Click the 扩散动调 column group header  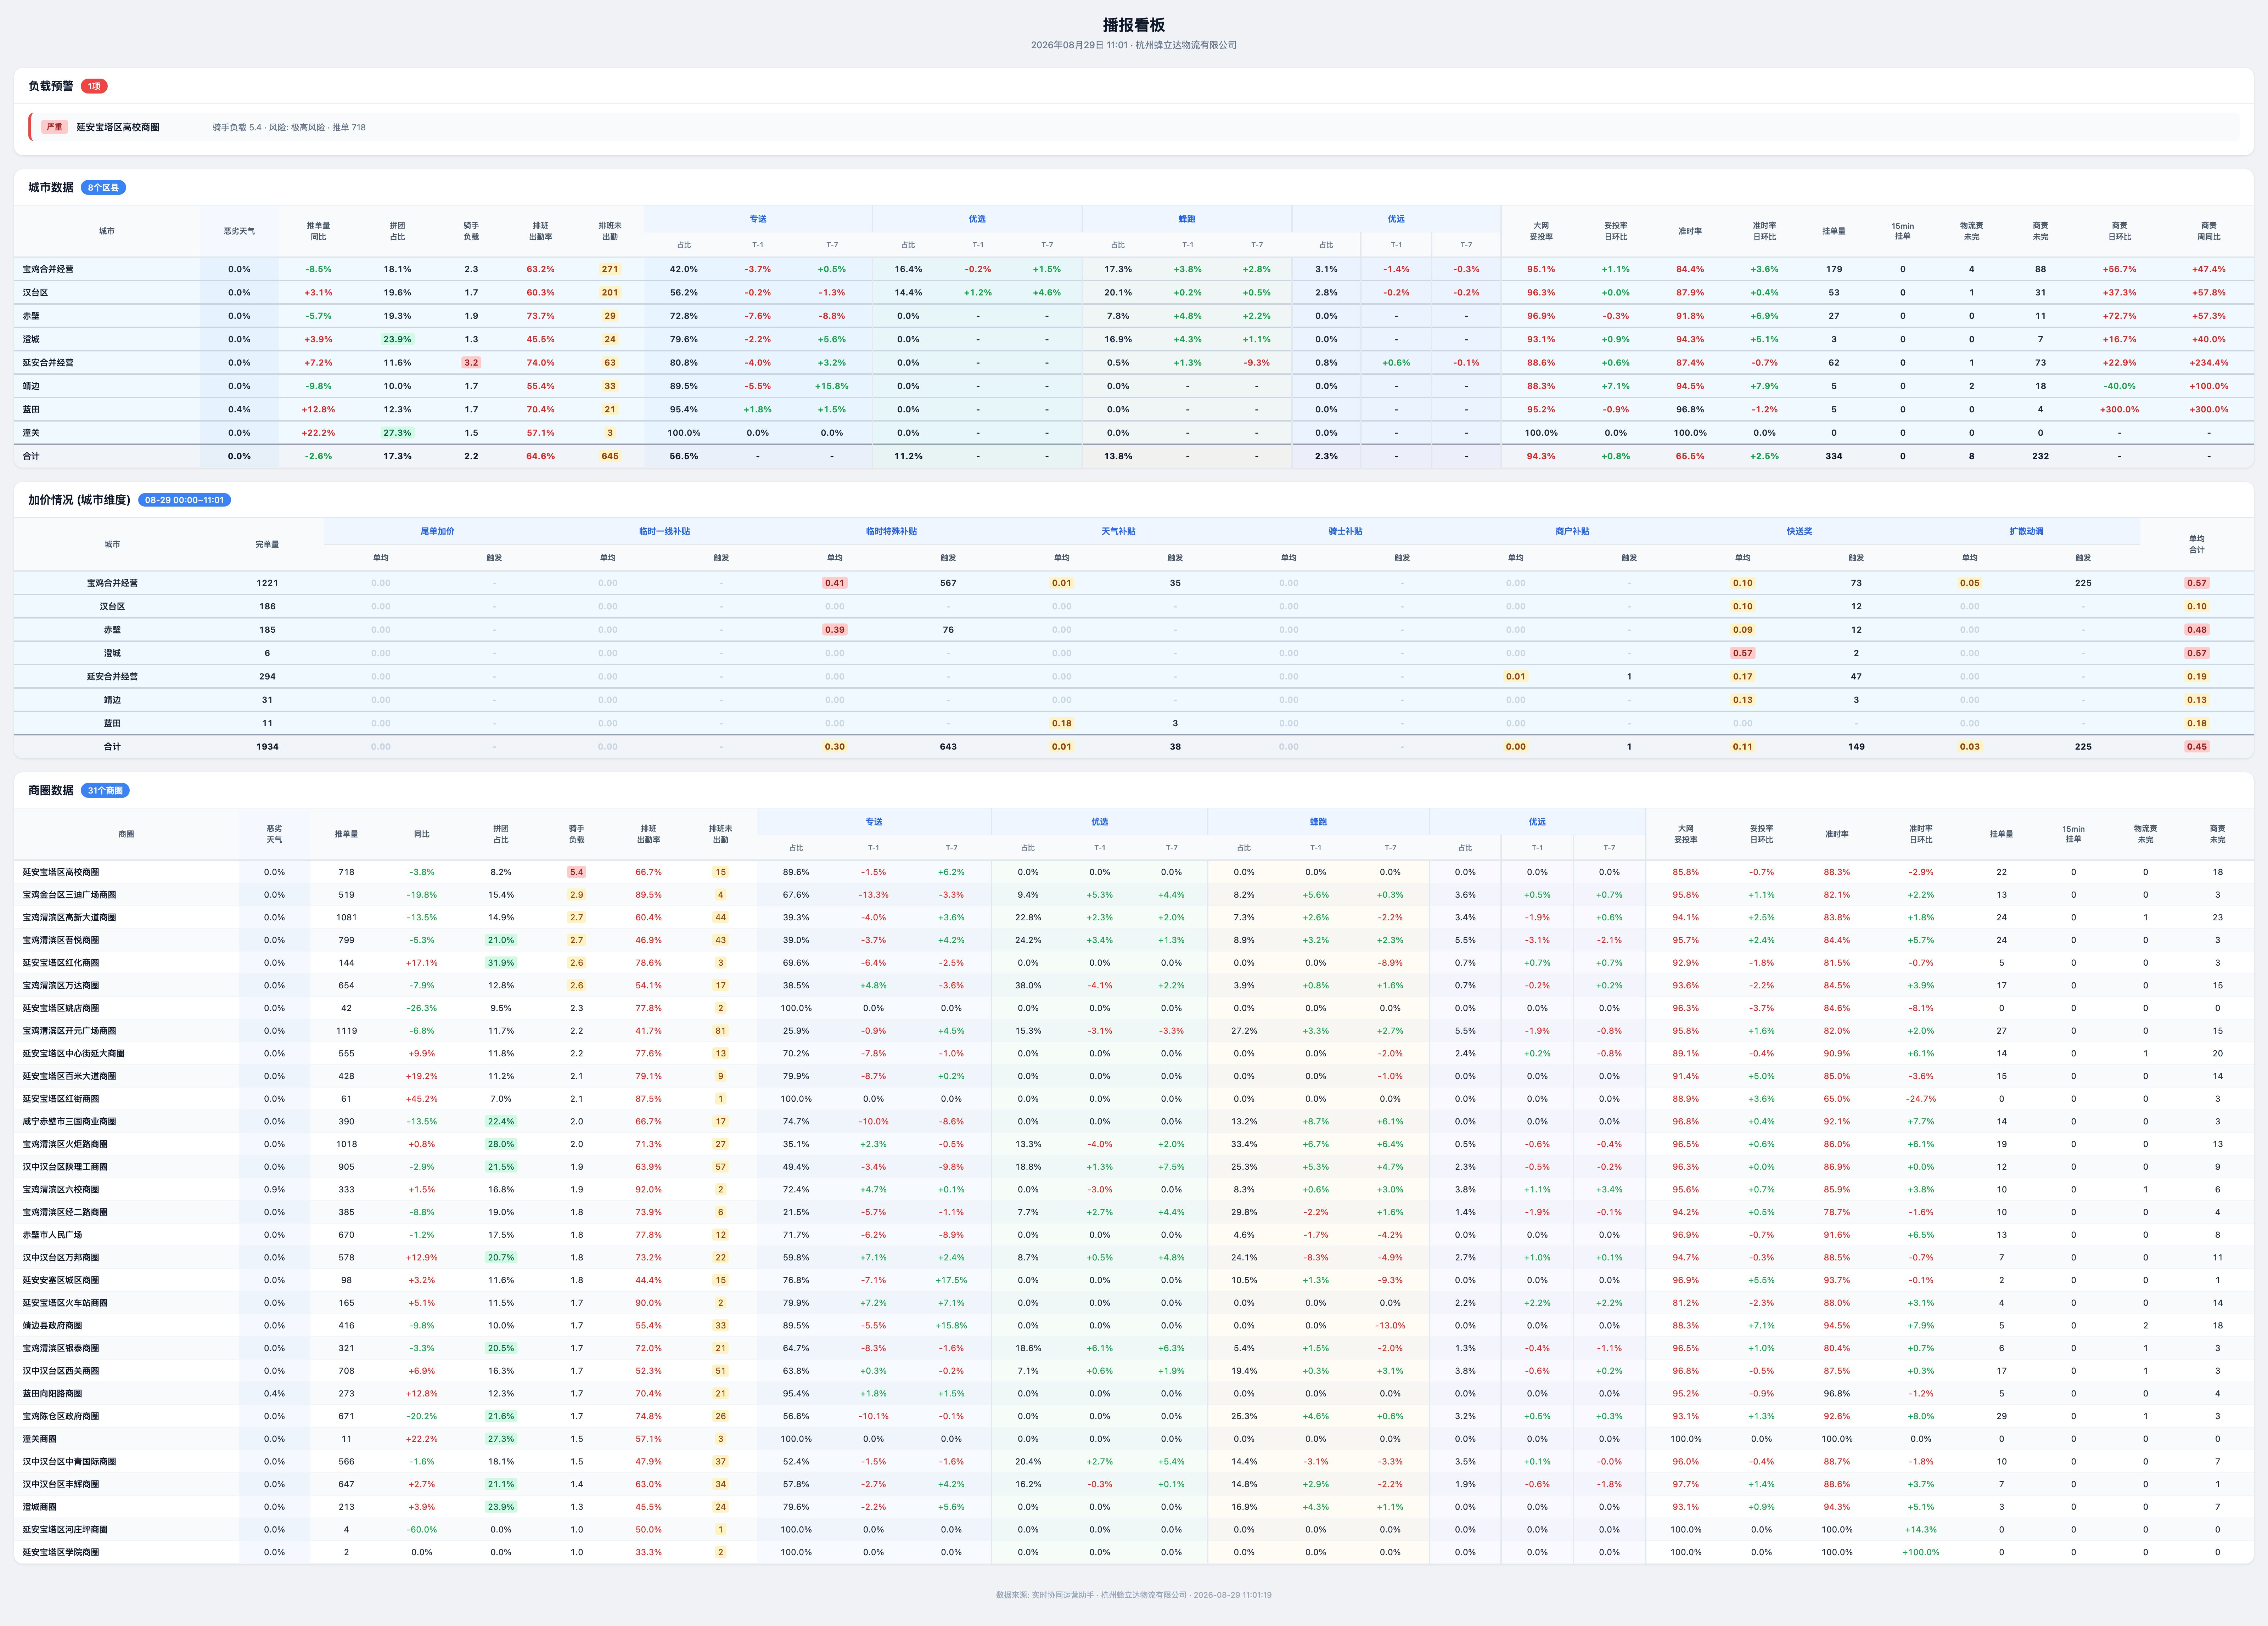(2026, 532)
